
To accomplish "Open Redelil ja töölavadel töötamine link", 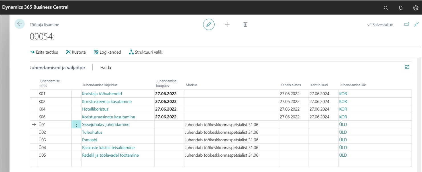I will click(x=111, y=155).
